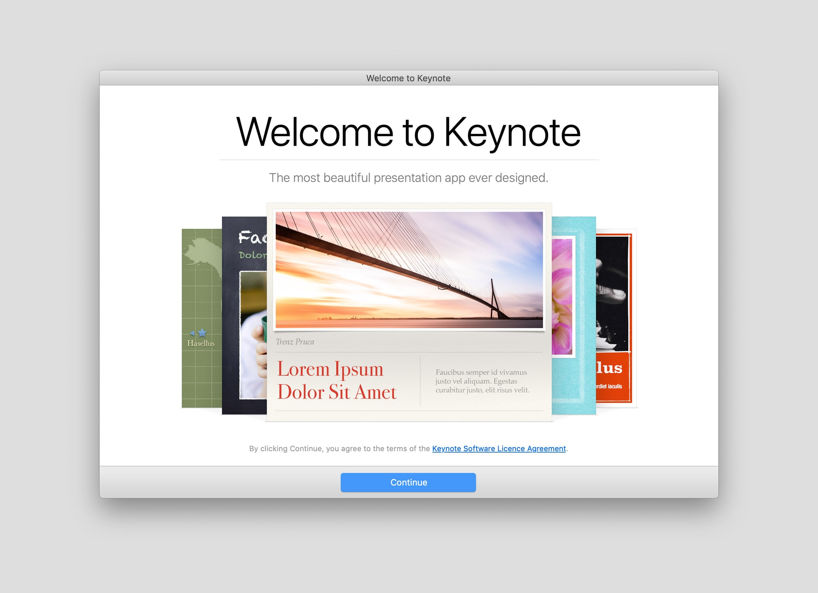Click the "most beautiful presentation app" subtitle

[408, 178]
